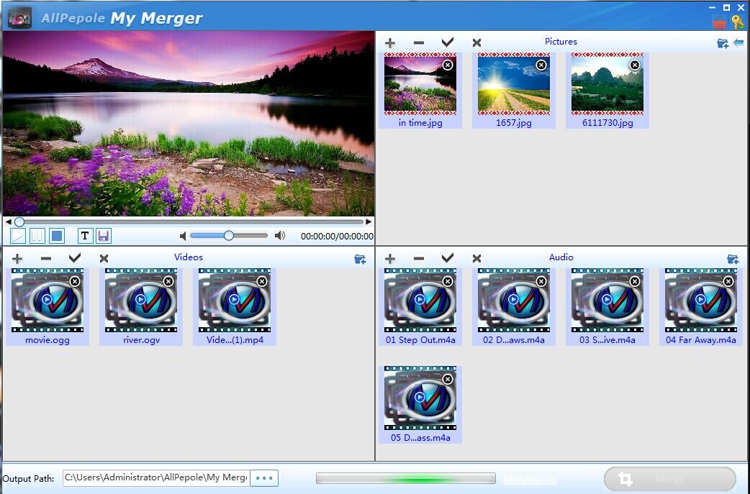Remove river.ogv with its corner X

[x=168, y=281]
